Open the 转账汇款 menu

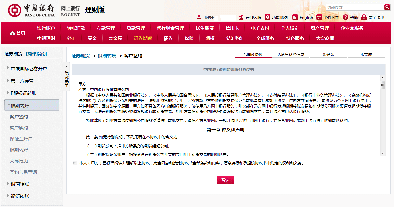coord(76,28)
